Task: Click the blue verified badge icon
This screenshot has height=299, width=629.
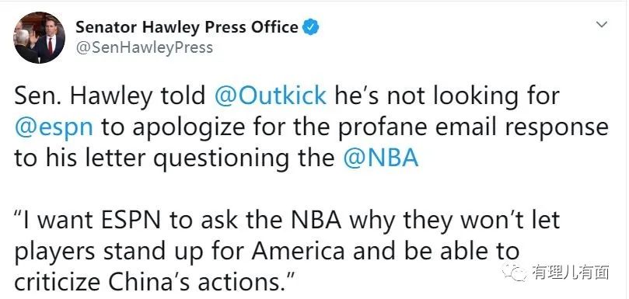Action: [310, 28]
